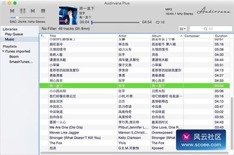The width and height of the screenshot is (234, 155).
Task: Sort by Title column header
Action: pos(53,36)
